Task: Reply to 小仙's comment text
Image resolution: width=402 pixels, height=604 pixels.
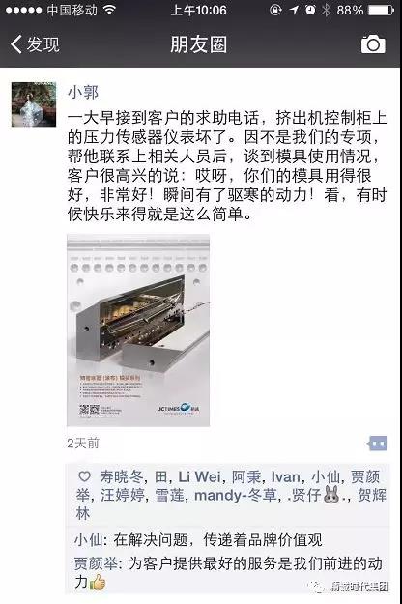Action: point(217,540)
